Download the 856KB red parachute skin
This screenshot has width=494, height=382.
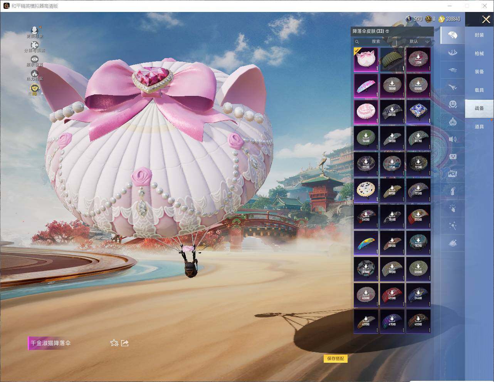pos(418,216)
